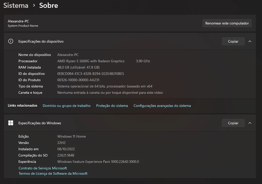Click Alexandre-PC value next to Nome do dispositivo

click(68, 55)
